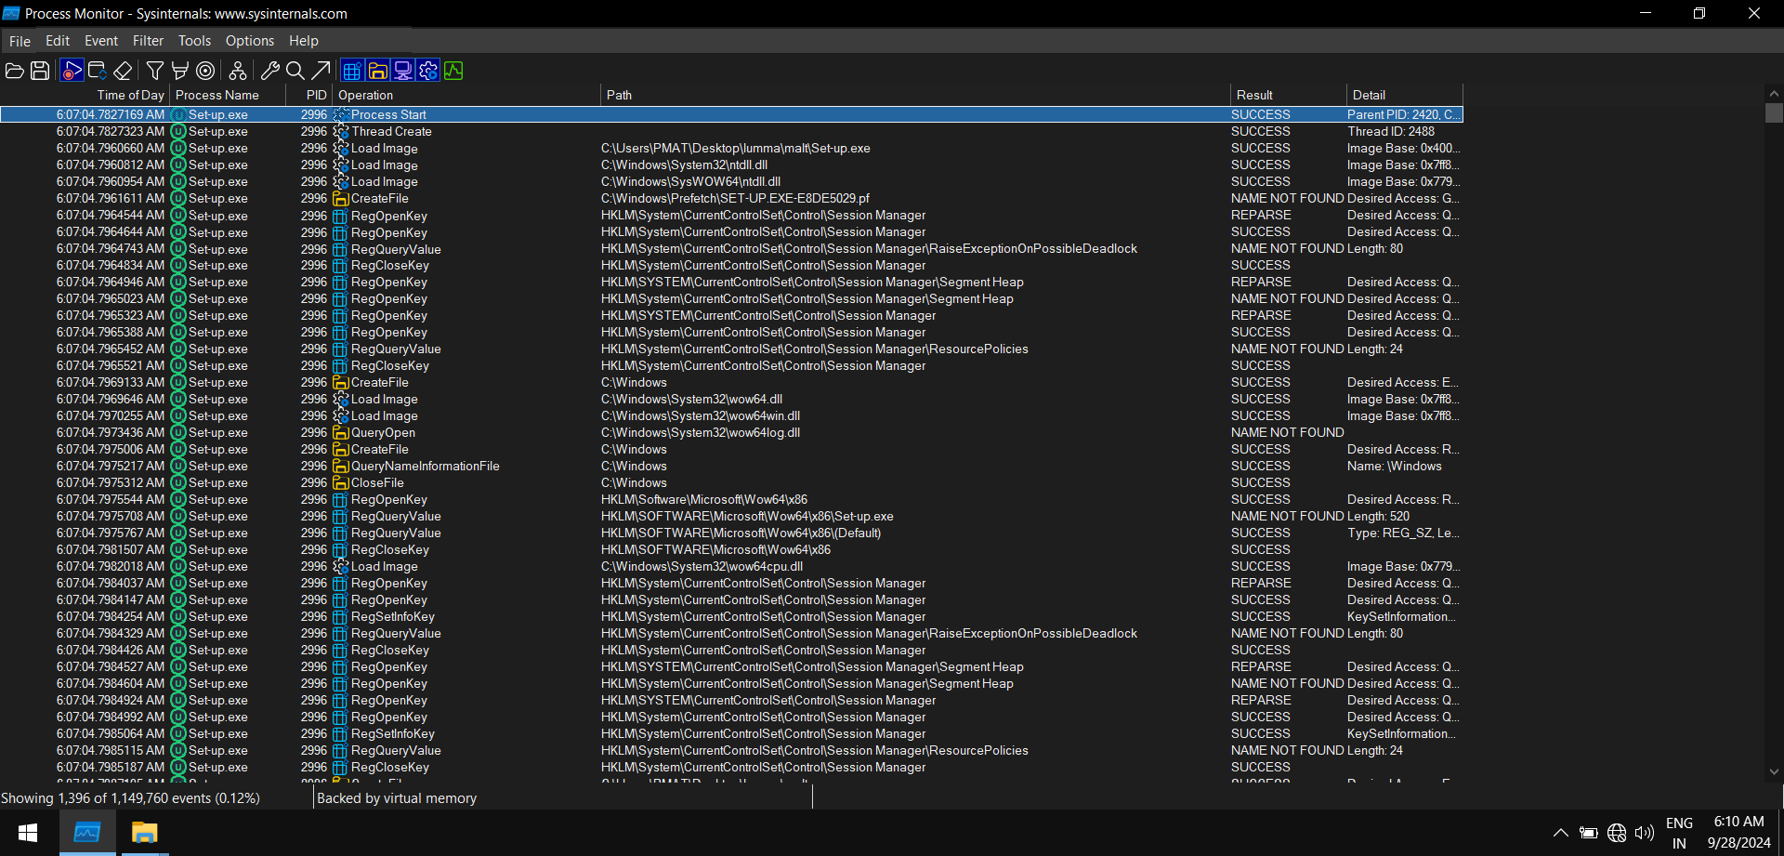Click the Backed by virtual memory status
Image resolution: width=1784 pixels, height=856 pixels.
pos(397,797)
